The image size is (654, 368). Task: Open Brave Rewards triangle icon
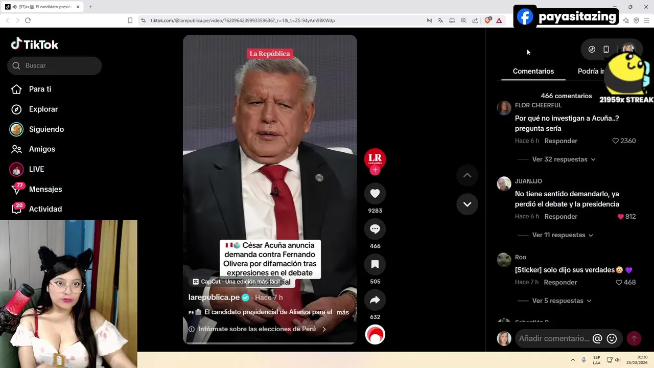499,20
